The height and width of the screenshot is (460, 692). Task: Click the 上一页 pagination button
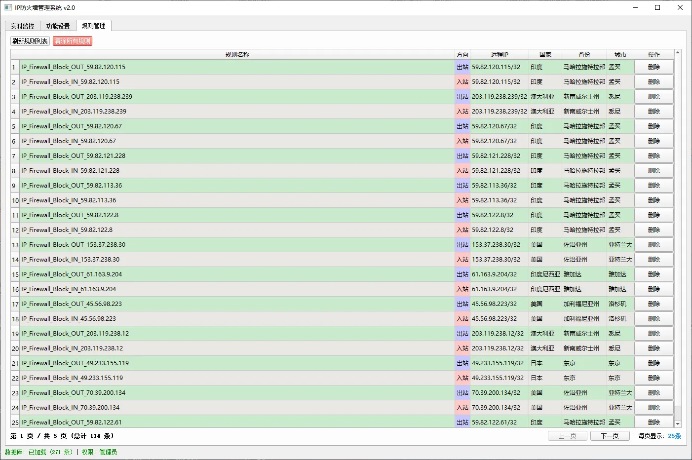[x=567, y=436]
